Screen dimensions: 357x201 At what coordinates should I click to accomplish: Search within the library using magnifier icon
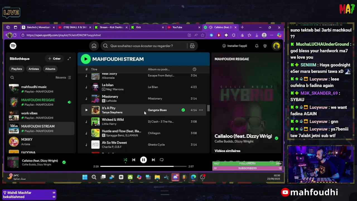[12, 78]
